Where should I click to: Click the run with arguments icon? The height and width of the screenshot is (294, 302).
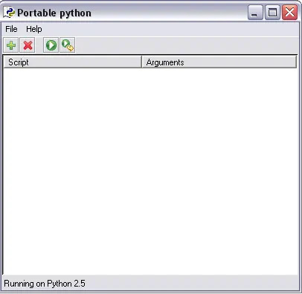68,45
